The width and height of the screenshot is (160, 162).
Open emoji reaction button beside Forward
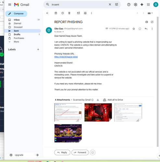pyautogui.click(x=92, y=153)
